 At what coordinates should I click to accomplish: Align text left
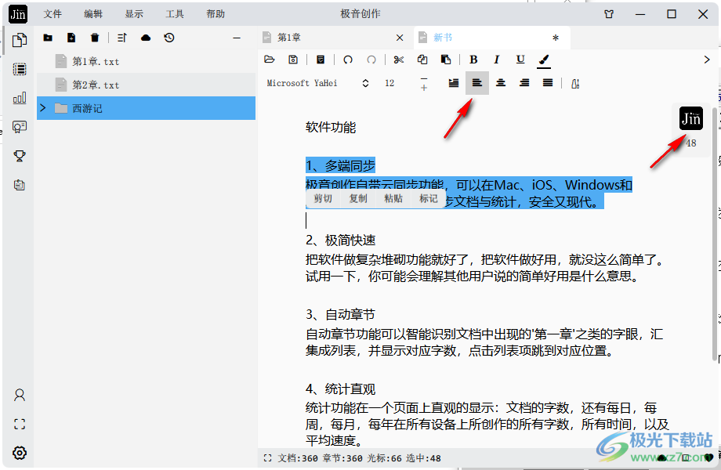[476, 83]
